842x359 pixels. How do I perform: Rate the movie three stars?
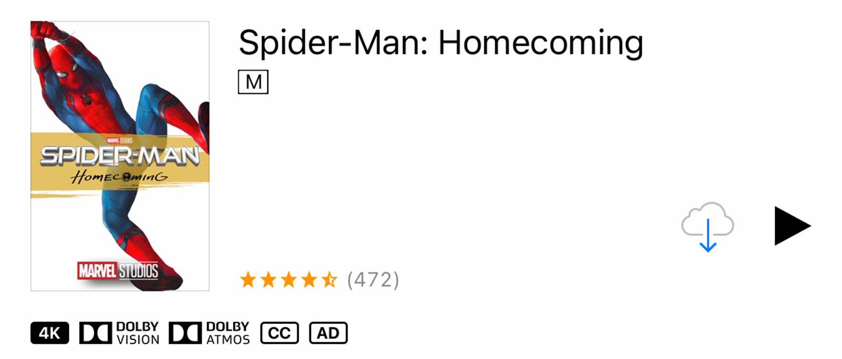(x=289, y=280)
